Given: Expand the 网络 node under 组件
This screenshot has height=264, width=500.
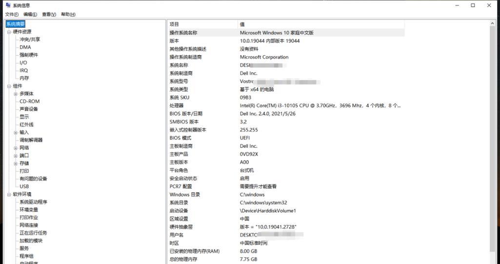Looking at the screenshot, I should pyautogui.click(x=16, y=148).
